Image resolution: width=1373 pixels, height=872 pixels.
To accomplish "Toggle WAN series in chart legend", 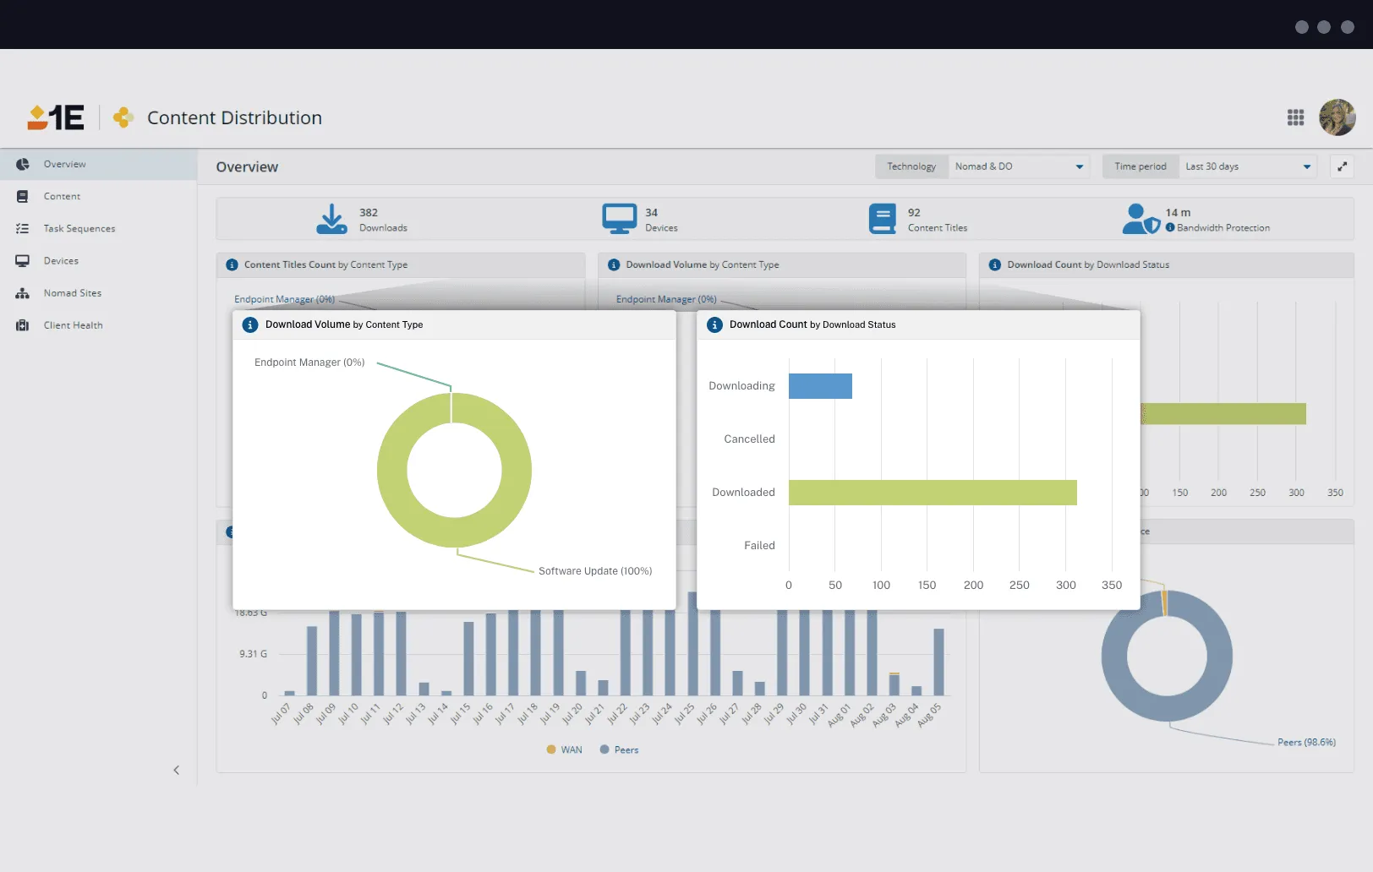I will point(564,749).
